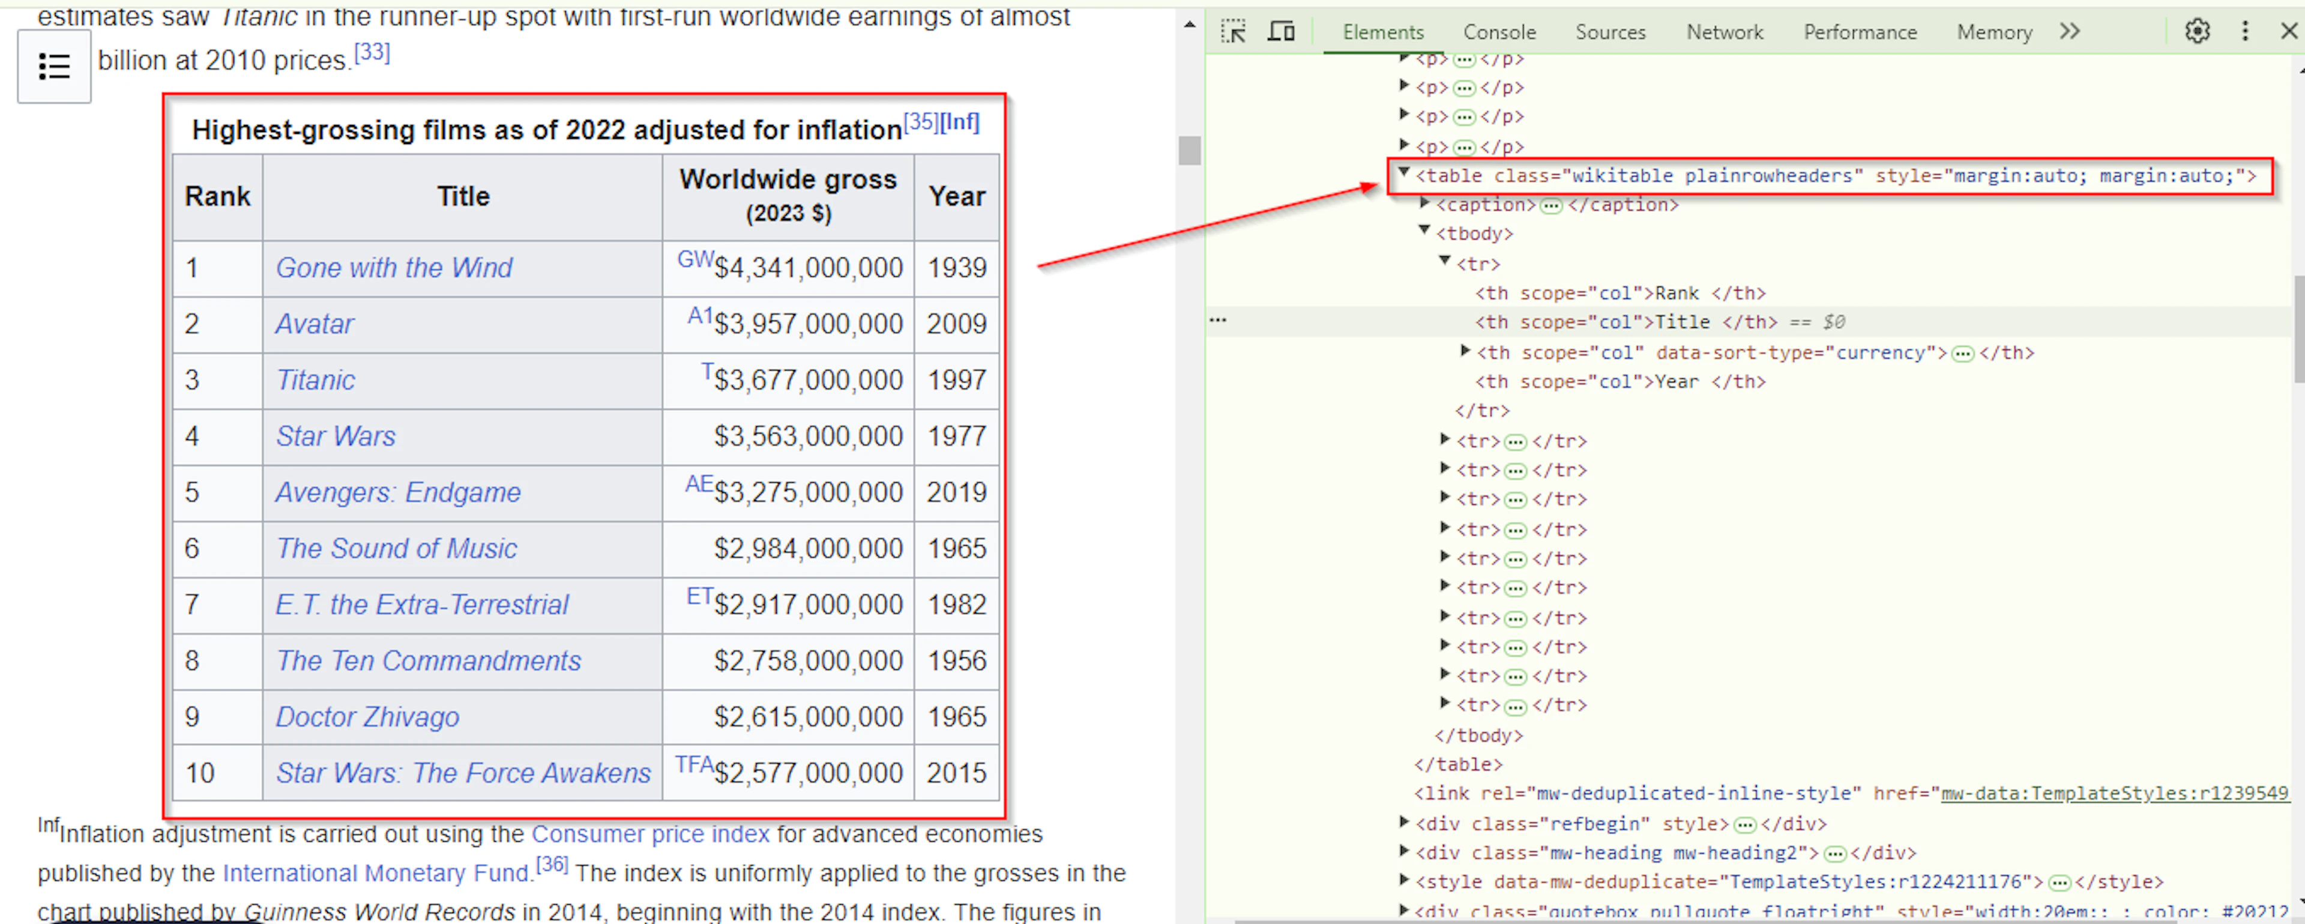Open the DevTools three-dot menu

click(x=2245, y=31)
